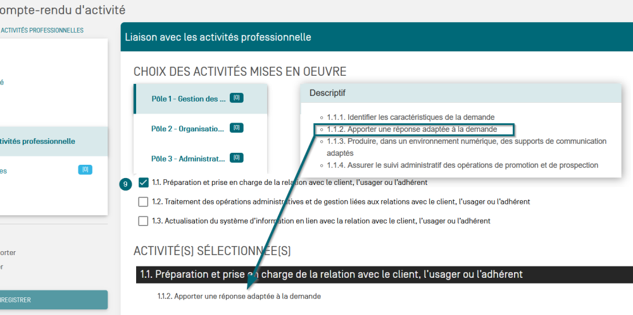Click the [0] counter badge beside Pôle 2
This screenshot has width=633, height=315.
click(x=236, y=128)
